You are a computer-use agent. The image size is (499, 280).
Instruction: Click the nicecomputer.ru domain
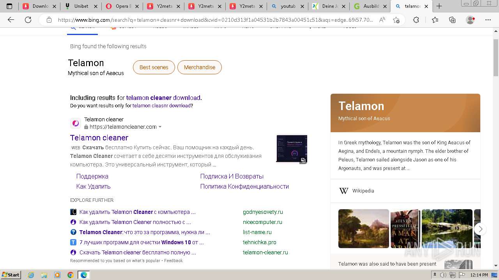click(x=262, y=222)
